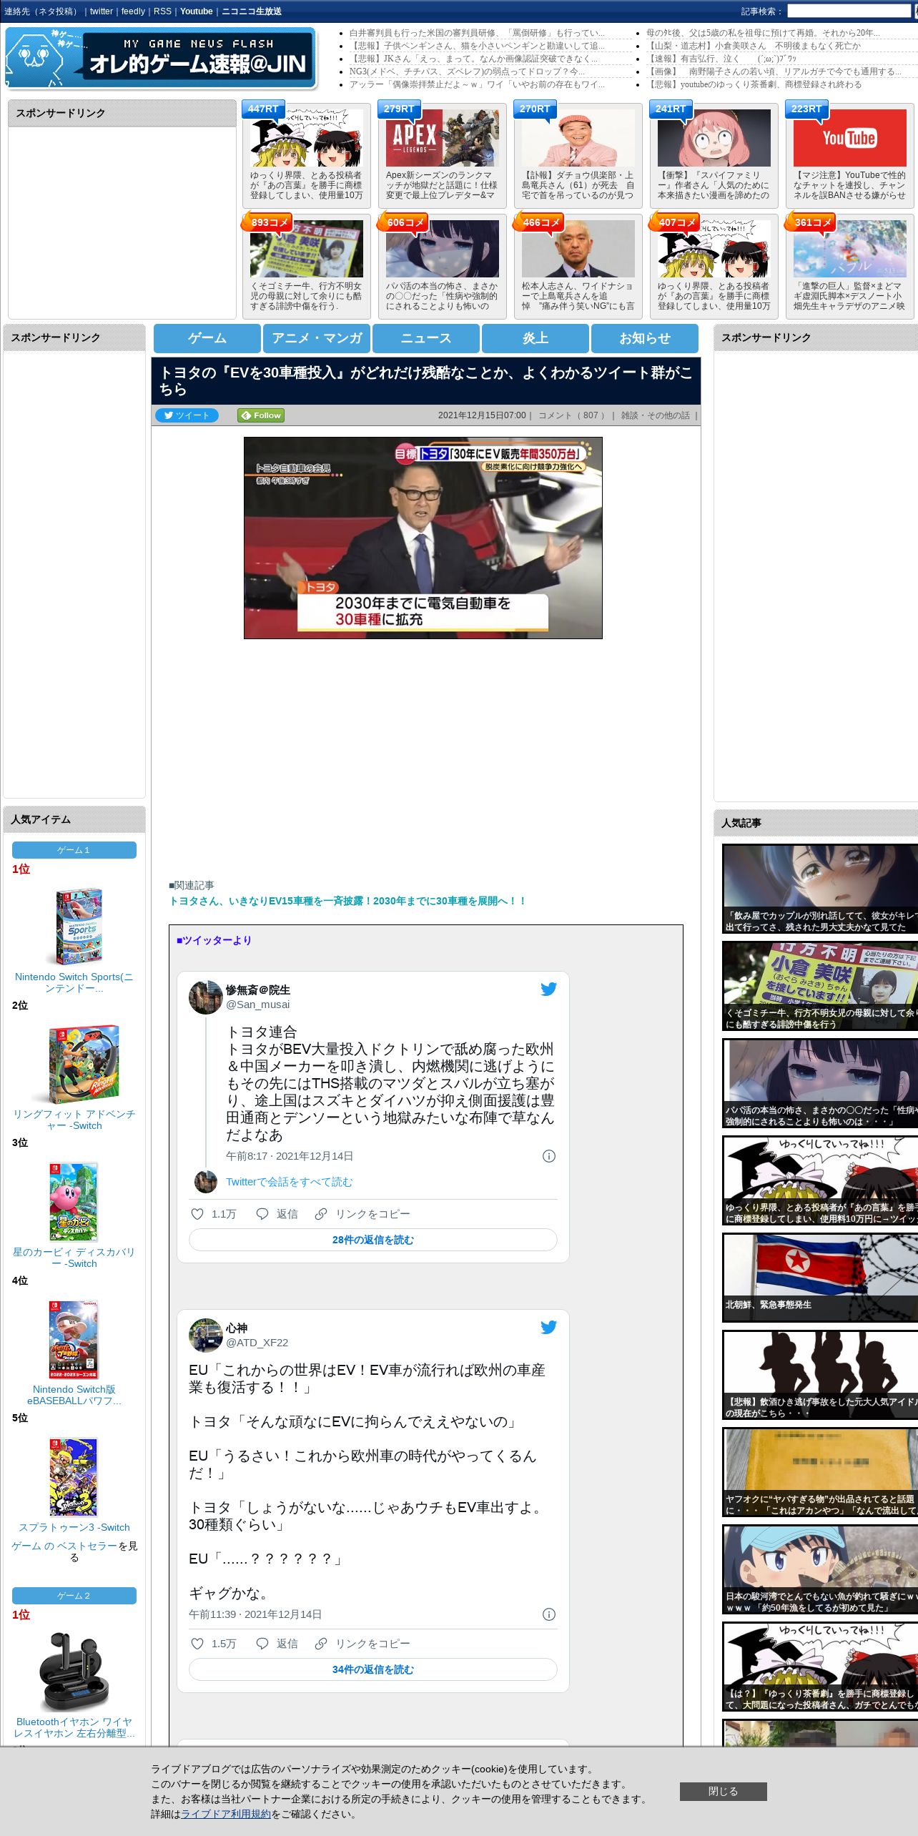
Task: Click the ニコニコ生放送 link in top bar
Action: click(252, 11)
